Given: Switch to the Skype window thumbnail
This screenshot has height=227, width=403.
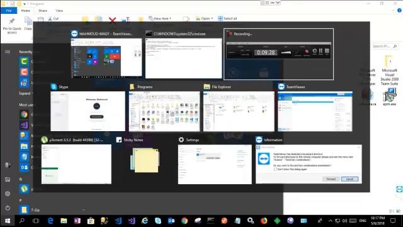Looking at the screenshot, I should [88, 111].
